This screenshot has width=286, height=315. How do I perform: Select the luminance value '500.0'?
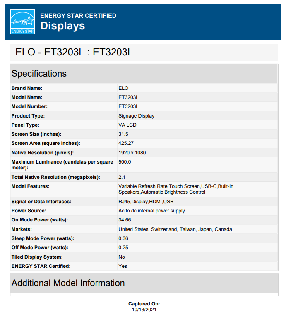click(x=125, y=162)
